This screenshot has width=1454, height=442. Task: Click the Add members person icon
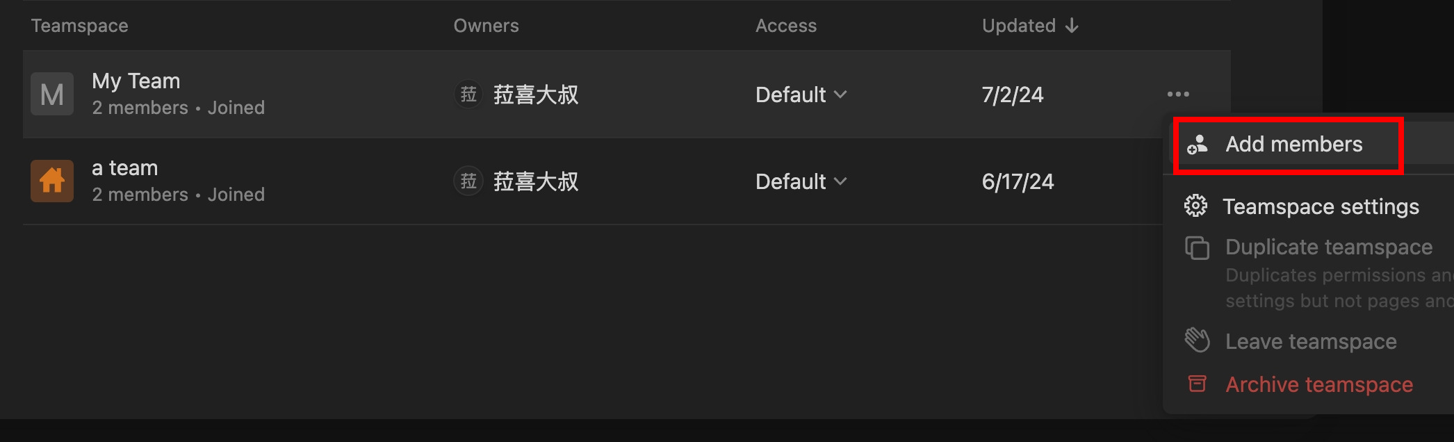point(1197,145)
